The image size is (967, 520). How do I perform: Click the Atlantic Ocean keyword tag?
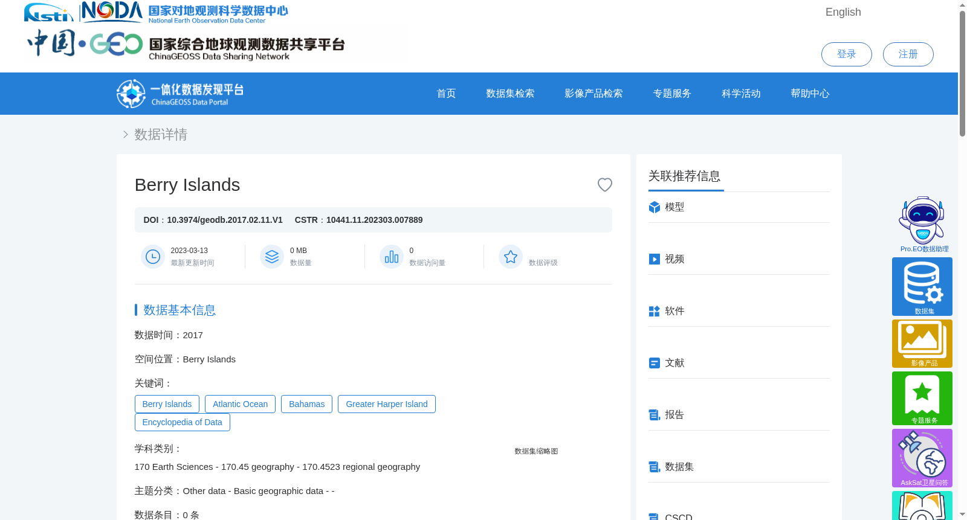coord(240,404)
